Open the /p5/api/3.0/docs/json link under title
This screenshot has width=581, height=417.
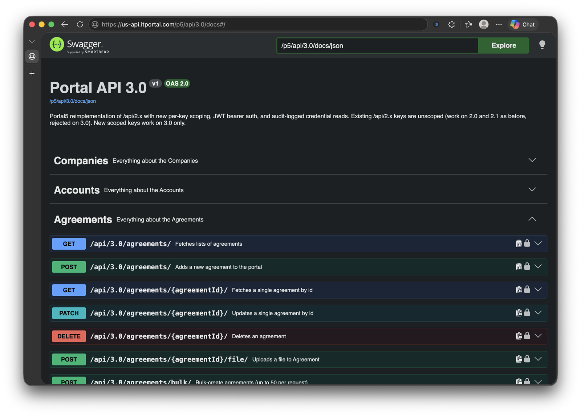[x=73, y=101]
